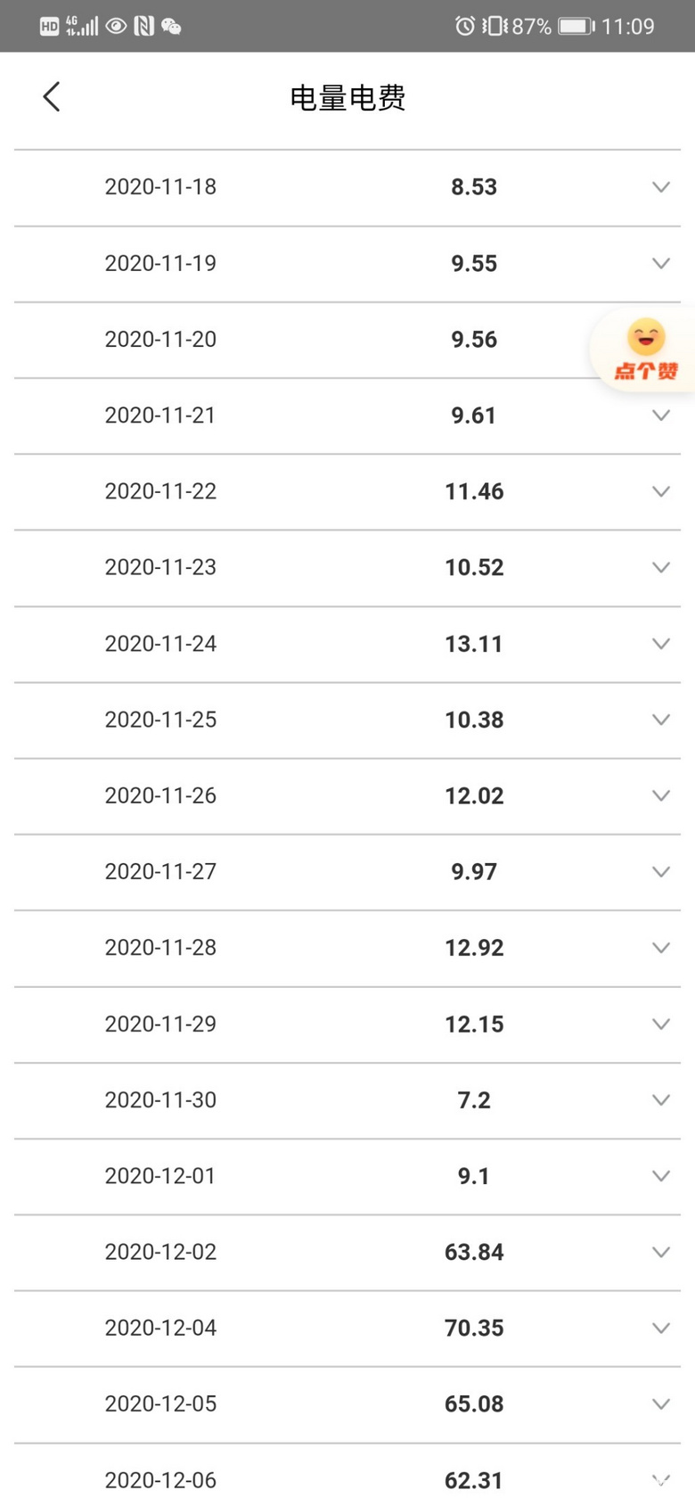
Task: Tap the 点个赞 like emoji button
Action: [x=646, y=350]
